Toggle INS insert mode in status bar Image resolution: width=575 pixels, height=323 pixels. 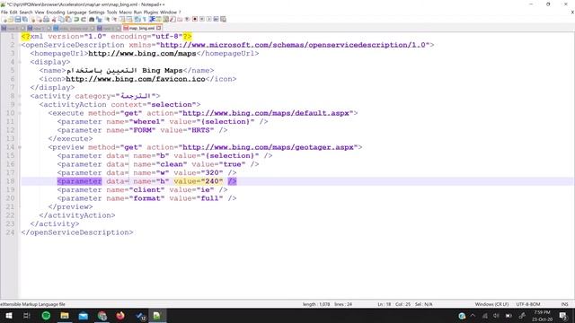click(564, 304)
